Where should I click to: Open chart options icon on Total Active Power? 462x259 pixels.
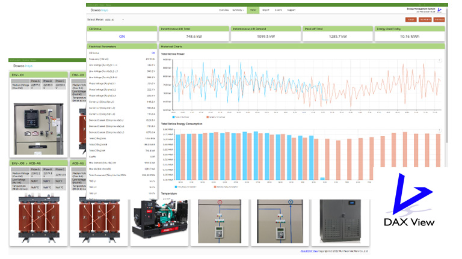coord(440,61)
